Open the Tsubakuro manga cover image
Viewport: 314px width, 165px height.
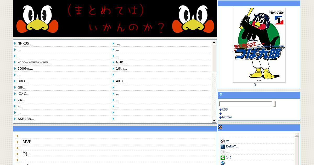(259, 45)
